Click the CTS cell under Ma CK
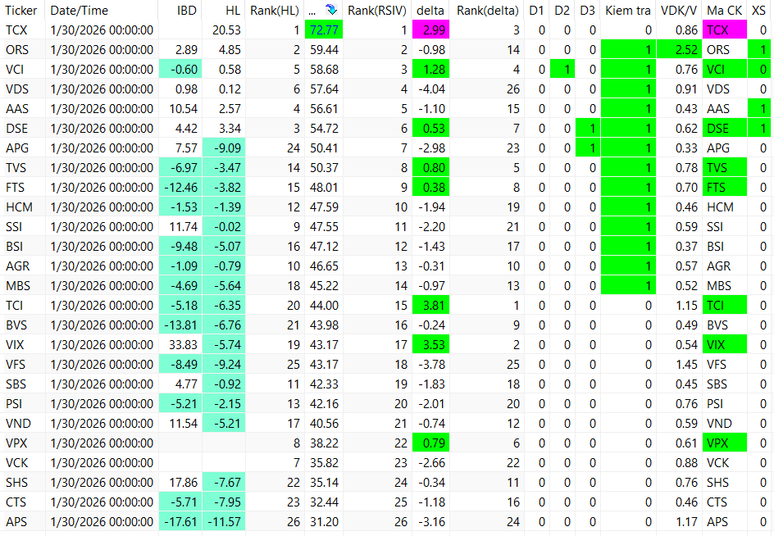The image size is (774, 536). point(724,502)
